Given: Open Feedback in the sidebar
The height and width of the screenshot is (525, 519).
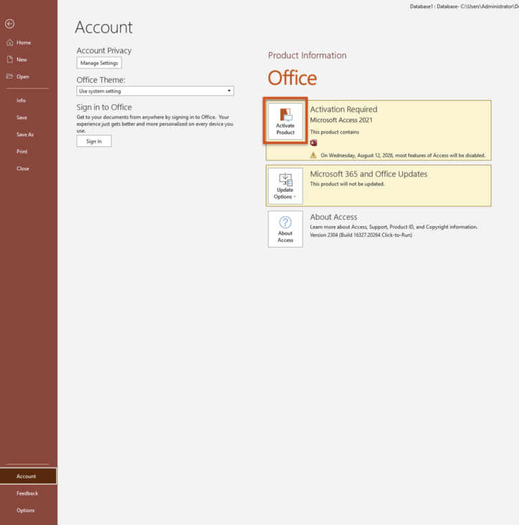Looking at the screenshot, I should tap(28, 493).
